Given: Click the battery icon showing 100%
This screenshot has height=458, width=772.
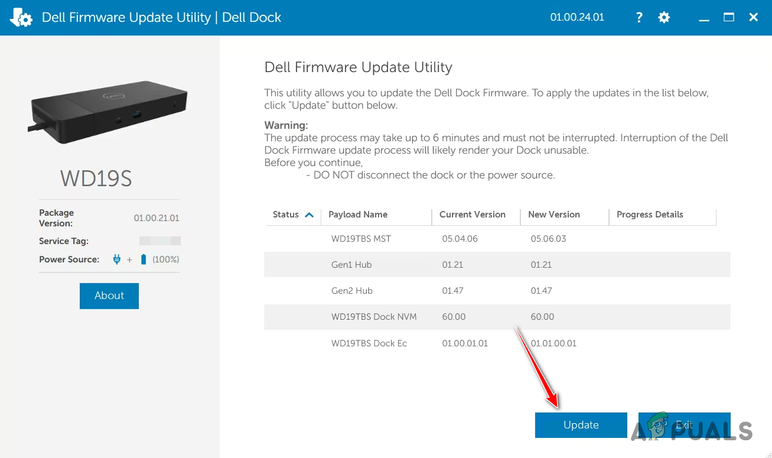Looking at the screenshot, I should [142, 259].
